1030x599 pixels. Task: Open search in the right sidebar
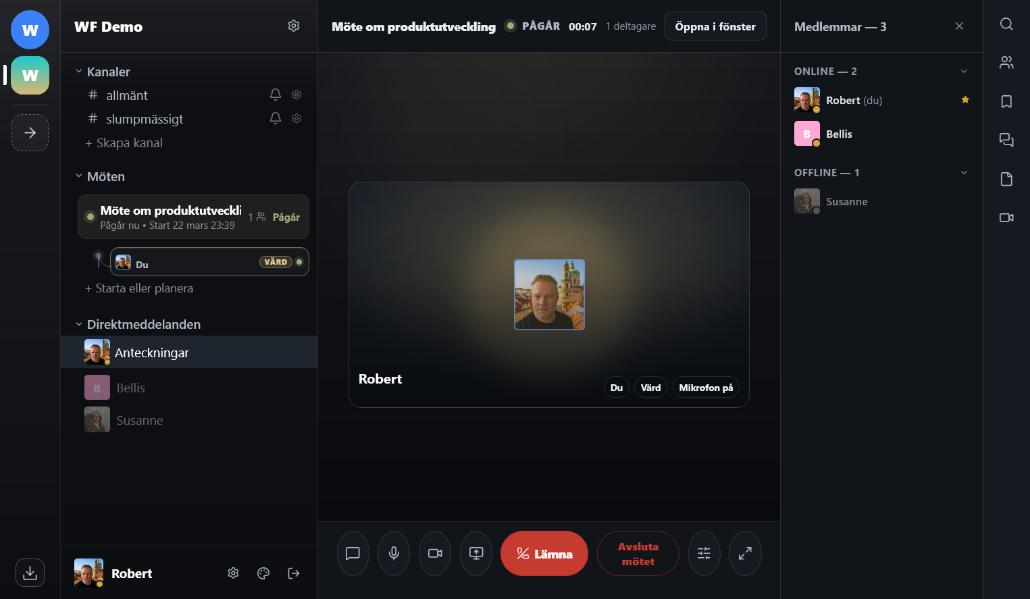point(1006,24)
